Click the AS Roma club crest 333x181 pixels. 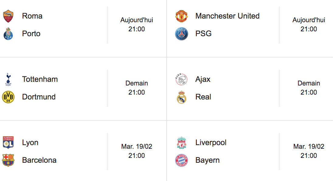[x=8, y=16]
